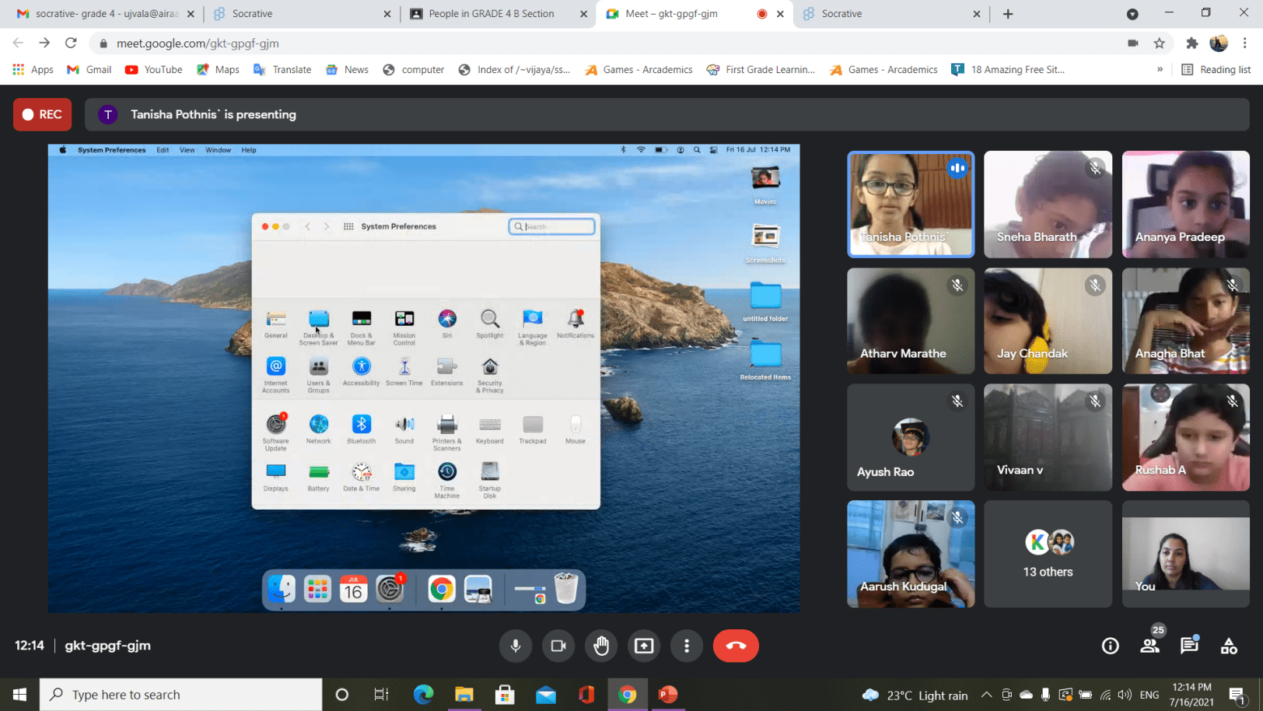
Task: Select the 13 others participant tile
Action: [1048, 554]
